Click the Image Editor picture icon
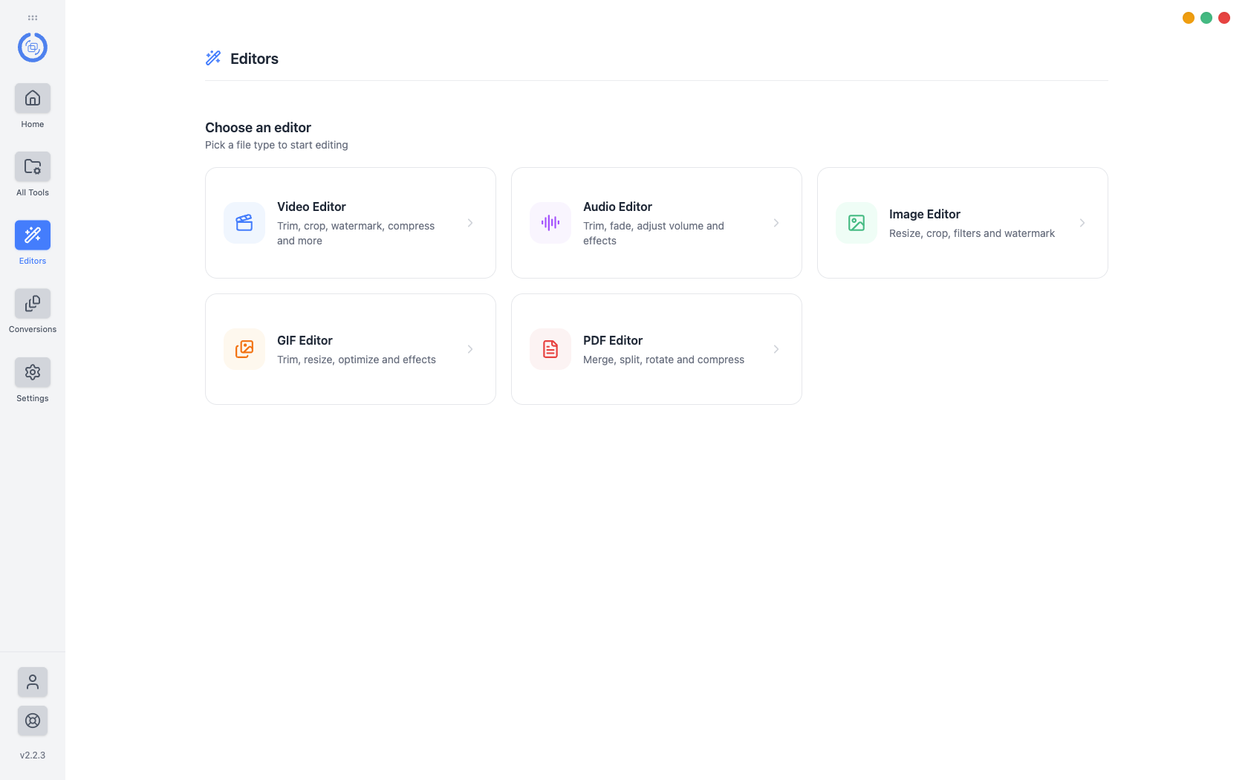1248x780 pixels. 857,223
